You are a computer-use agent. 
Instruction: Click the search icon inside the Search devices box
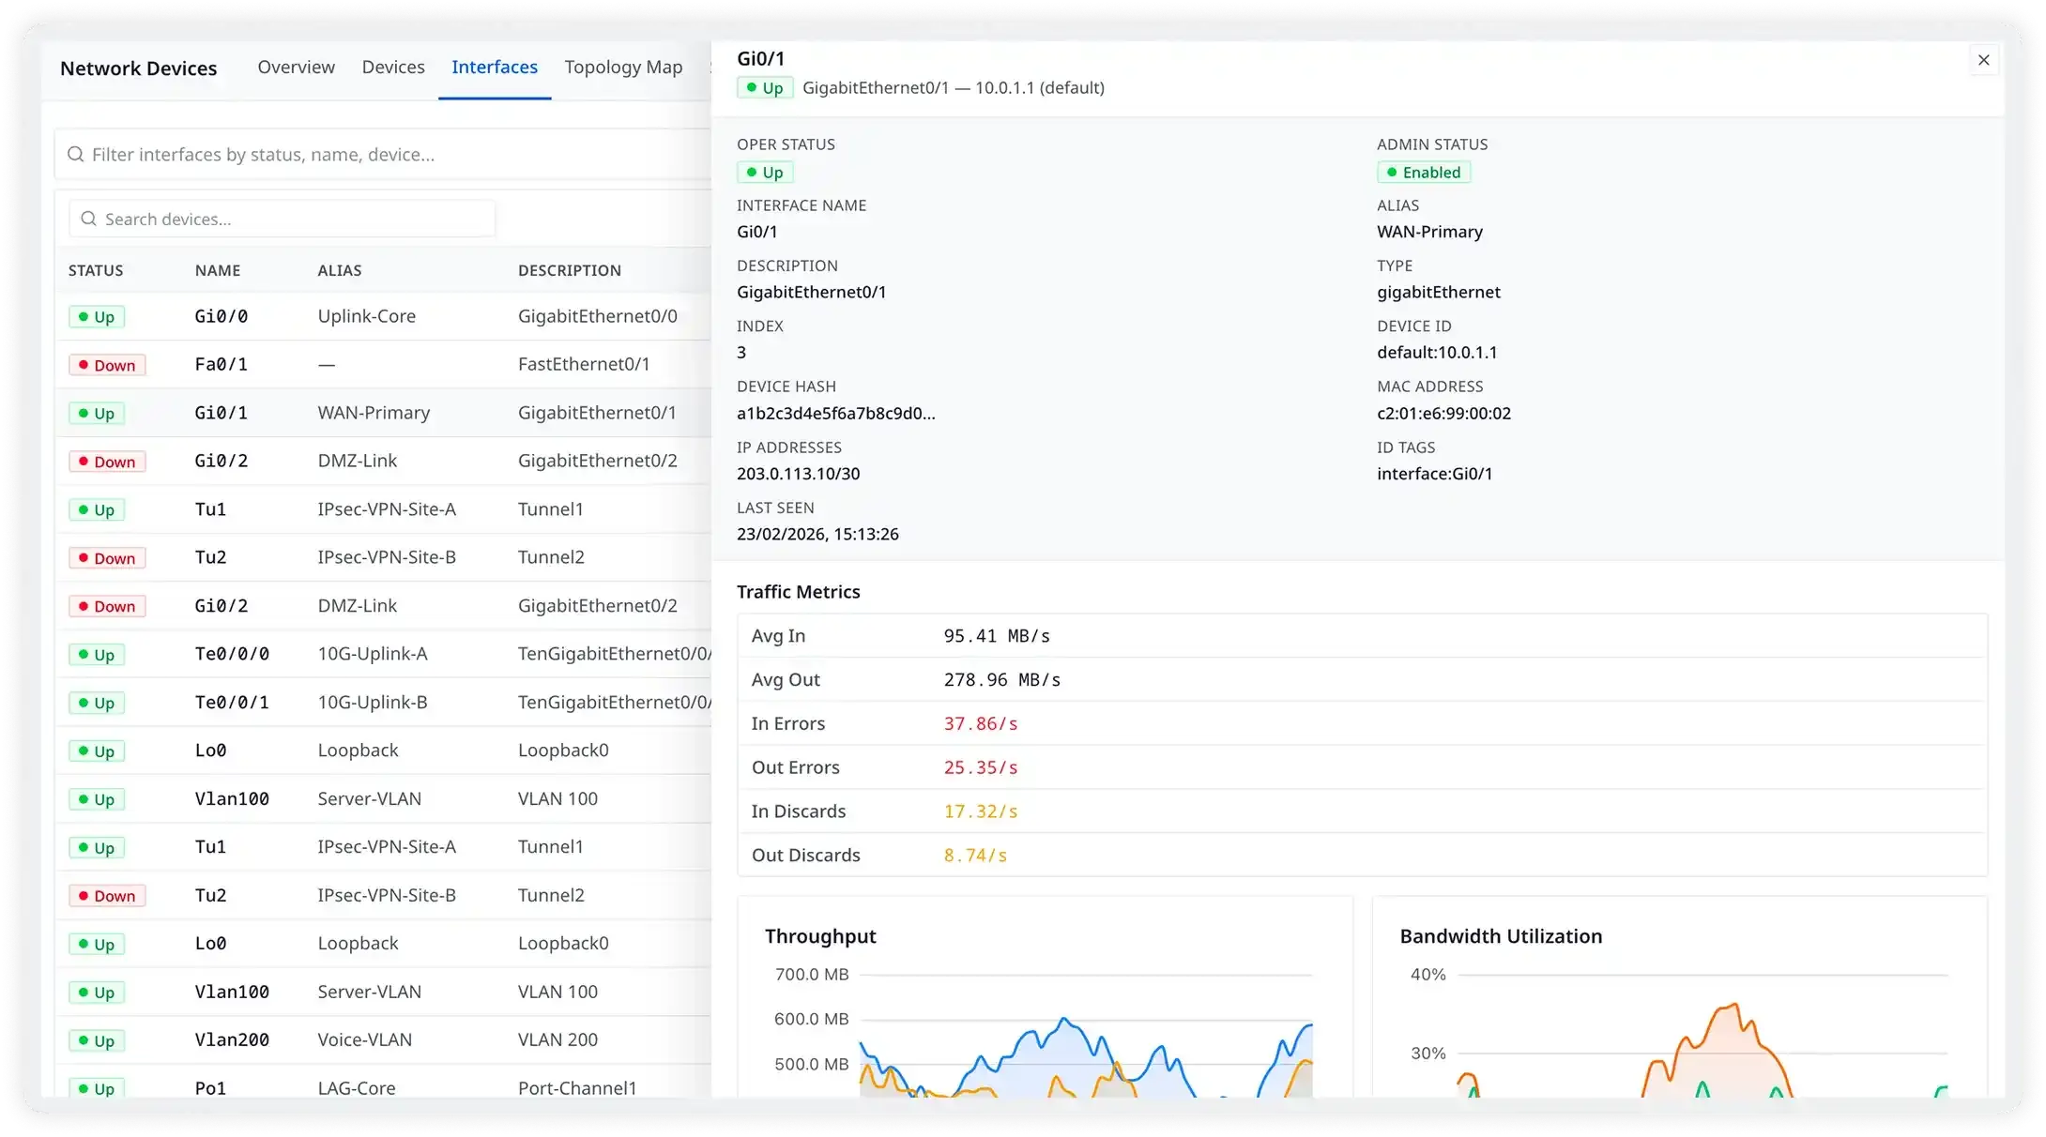88,218
